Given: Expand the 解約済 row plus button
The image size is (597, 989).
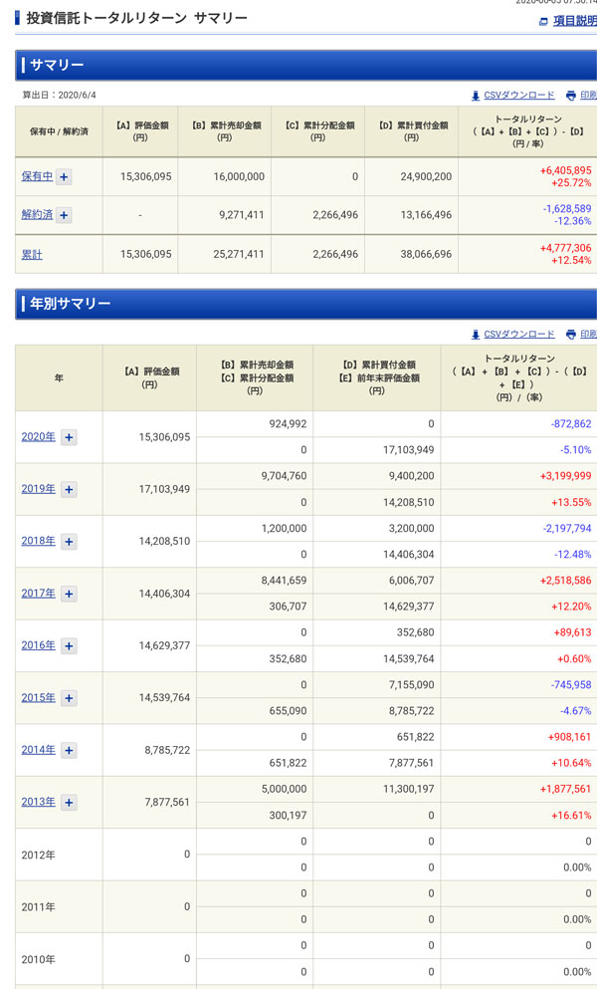Looking at the screenshot, I should point(64,215).
